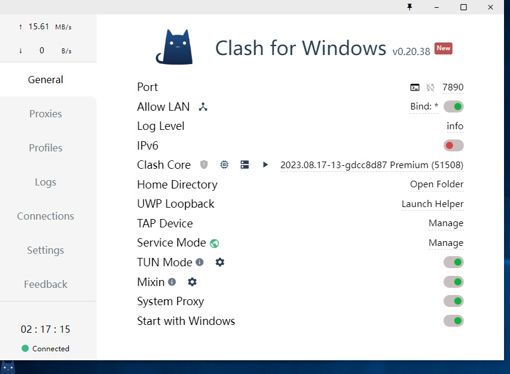Minimize the Clash window
Viewport: 510px width, 374px height.
click(x=436, y=7)
